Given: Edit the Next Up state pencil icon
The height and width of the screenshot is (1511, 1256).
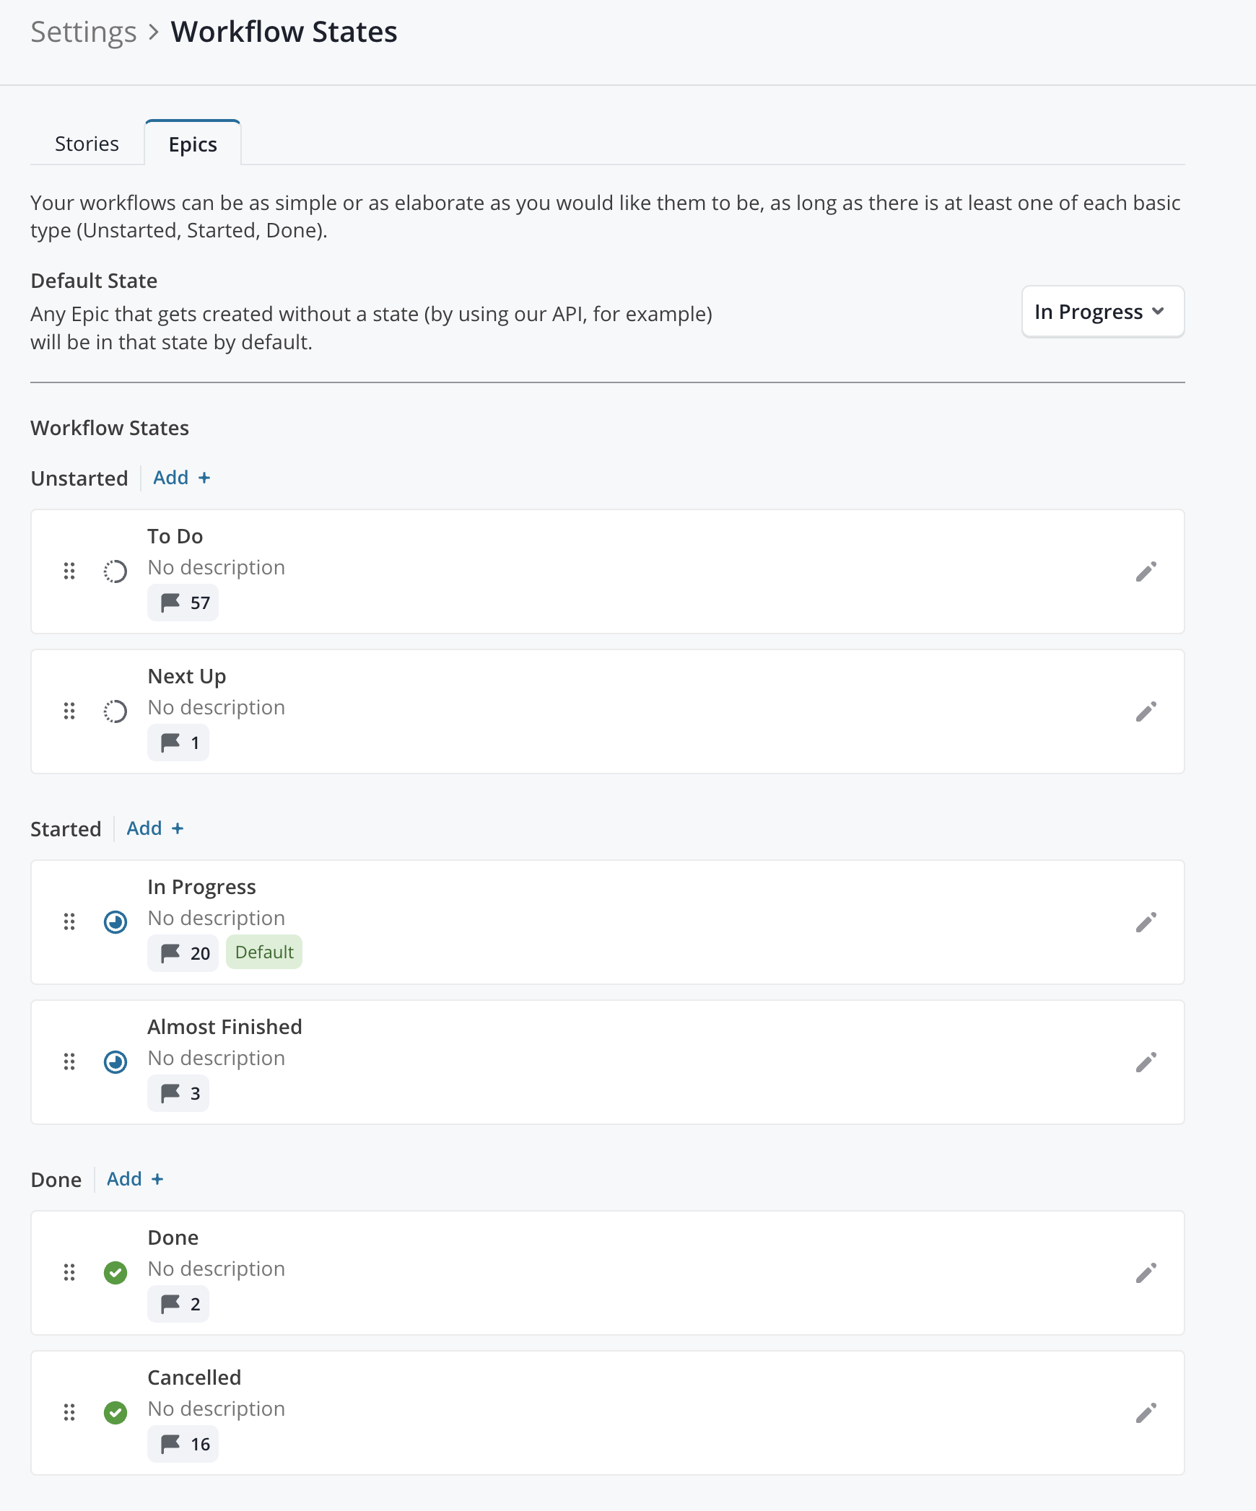Looking at the screenshot, I should pos(1146,711).
